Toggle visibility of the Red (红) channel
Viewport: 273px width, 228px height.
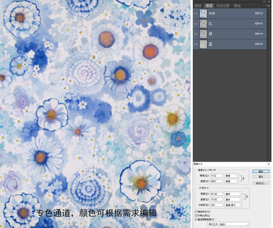pyautogui.click(x=196, y=23)
